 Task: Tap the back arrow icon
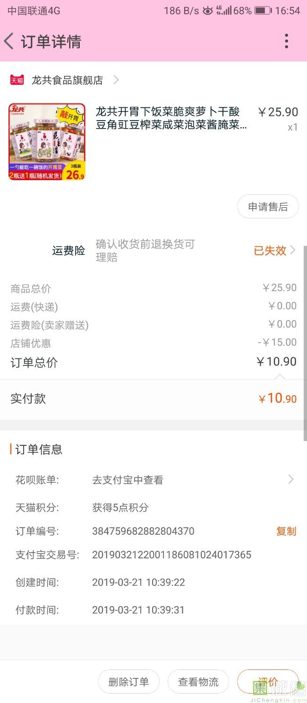[9, 42]
